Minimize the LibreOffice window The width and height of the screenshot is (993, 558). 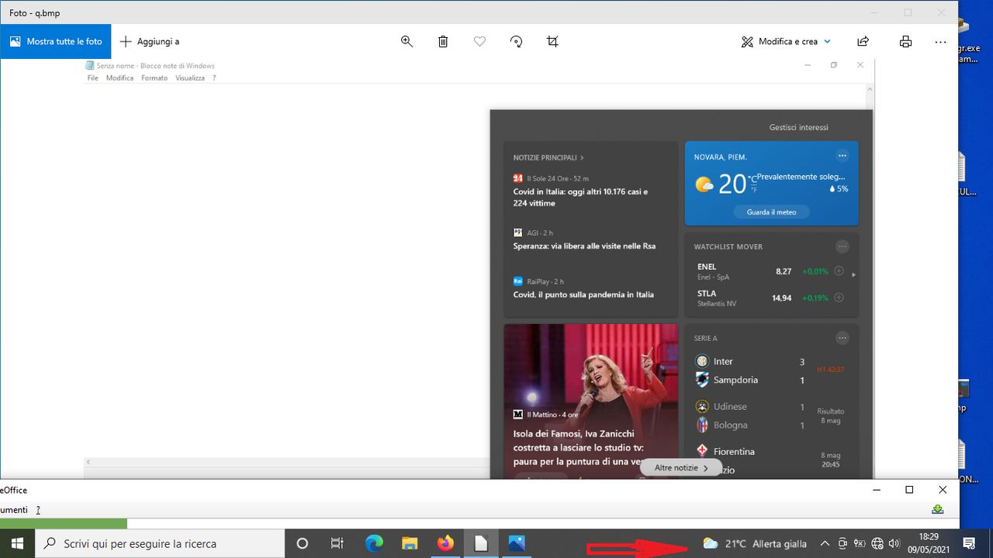click(x=877, y=490)
